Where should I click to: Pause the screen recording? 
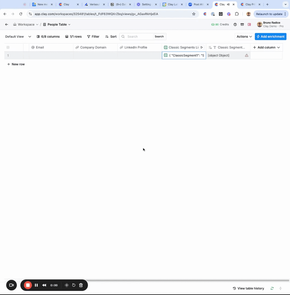36,285
